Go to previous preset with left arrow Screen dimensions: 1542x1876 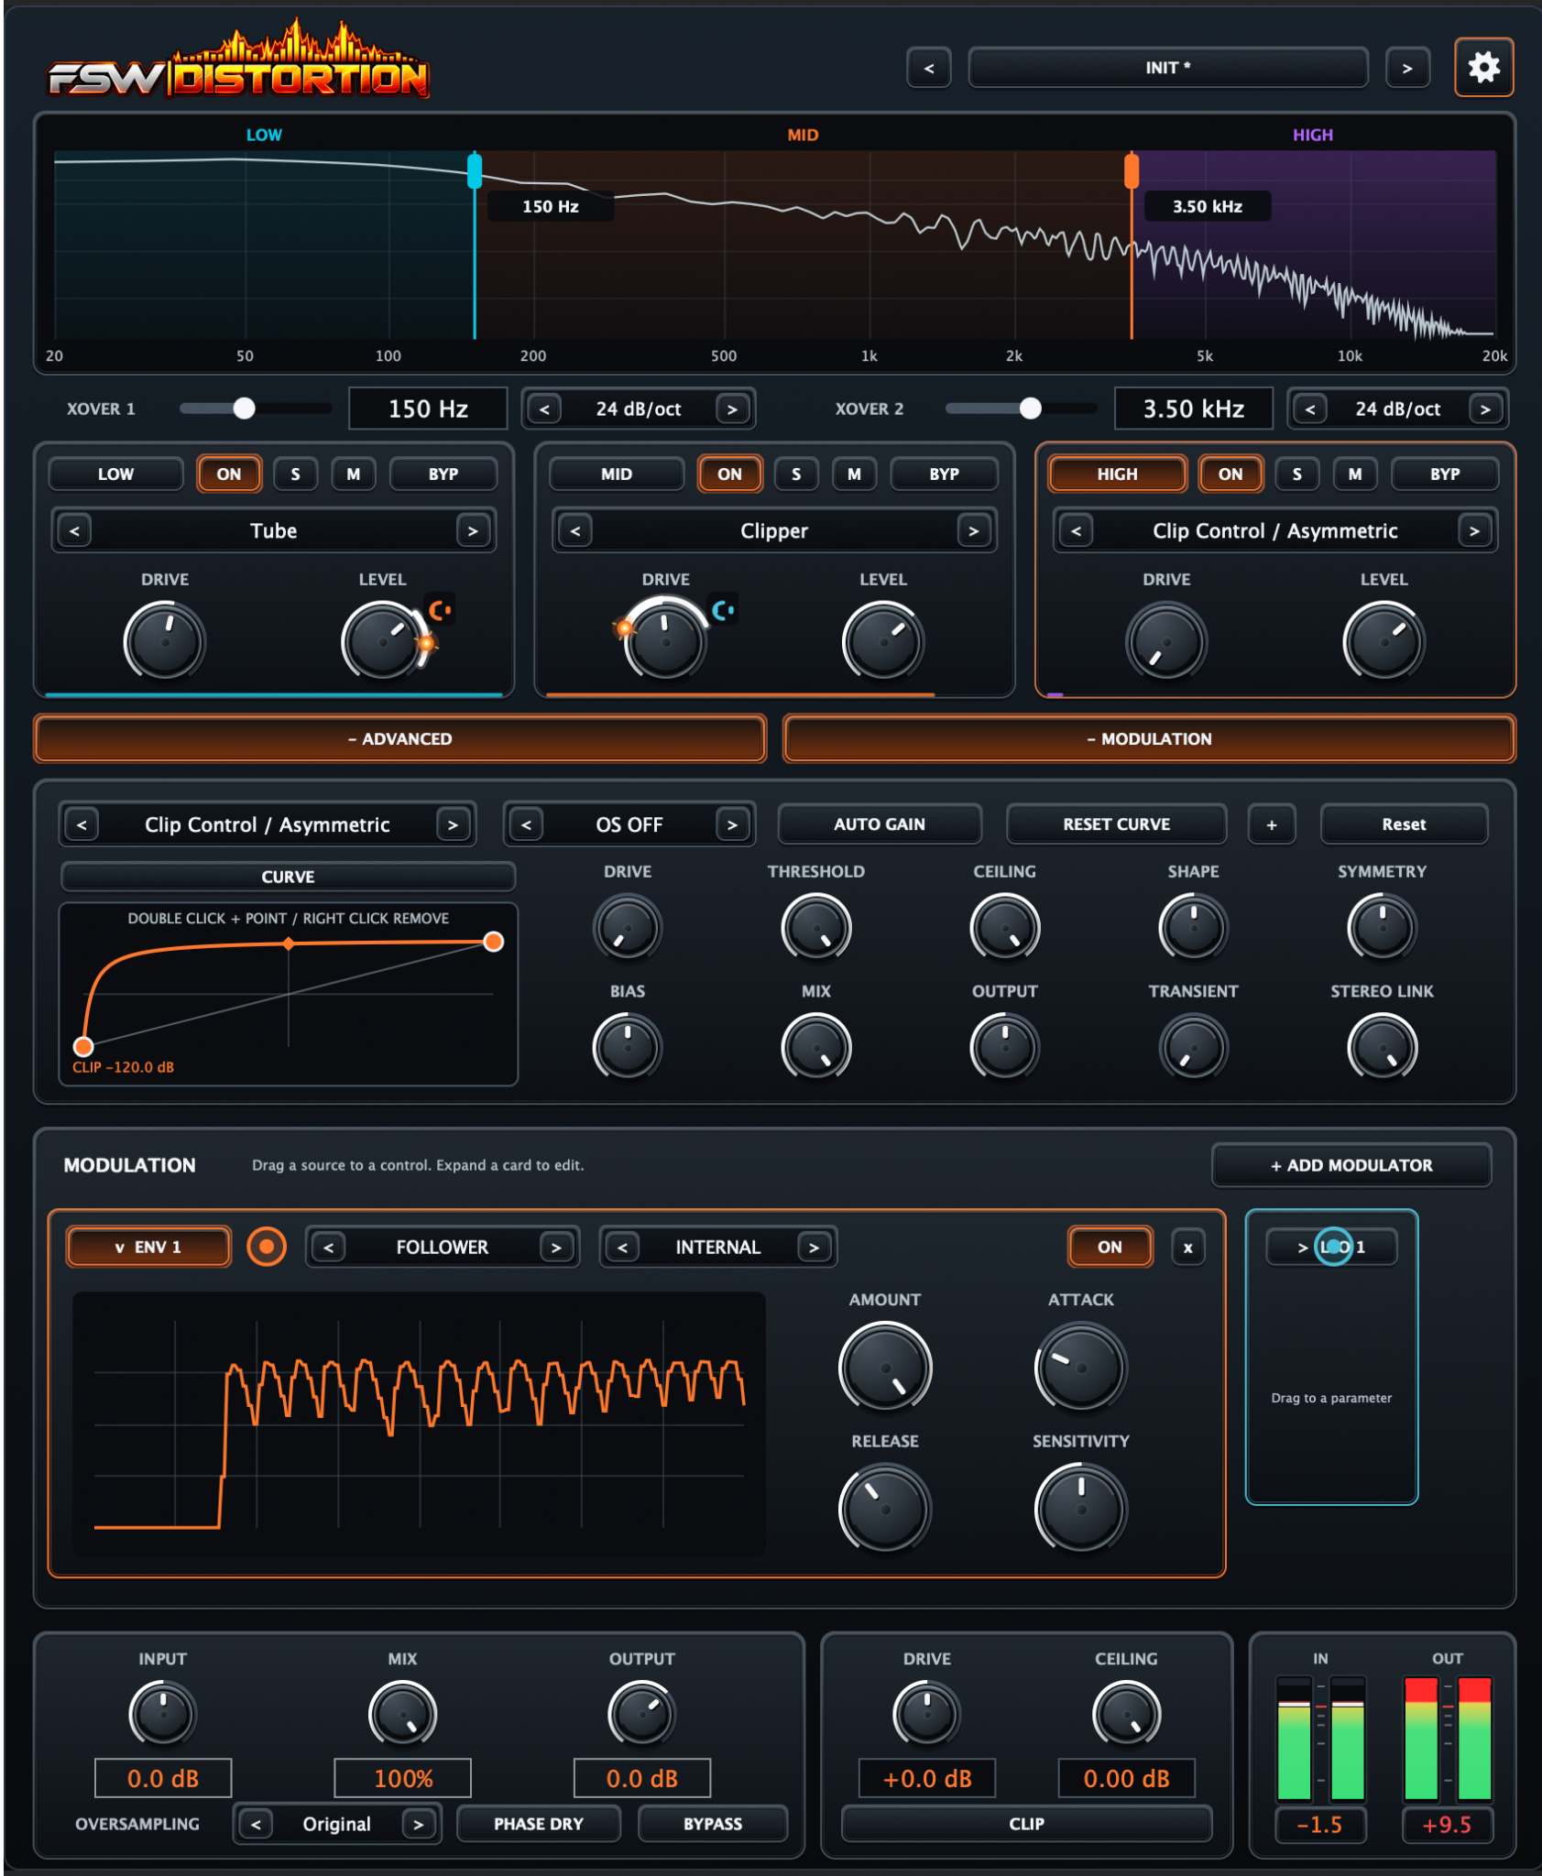[x=929, y=68]
